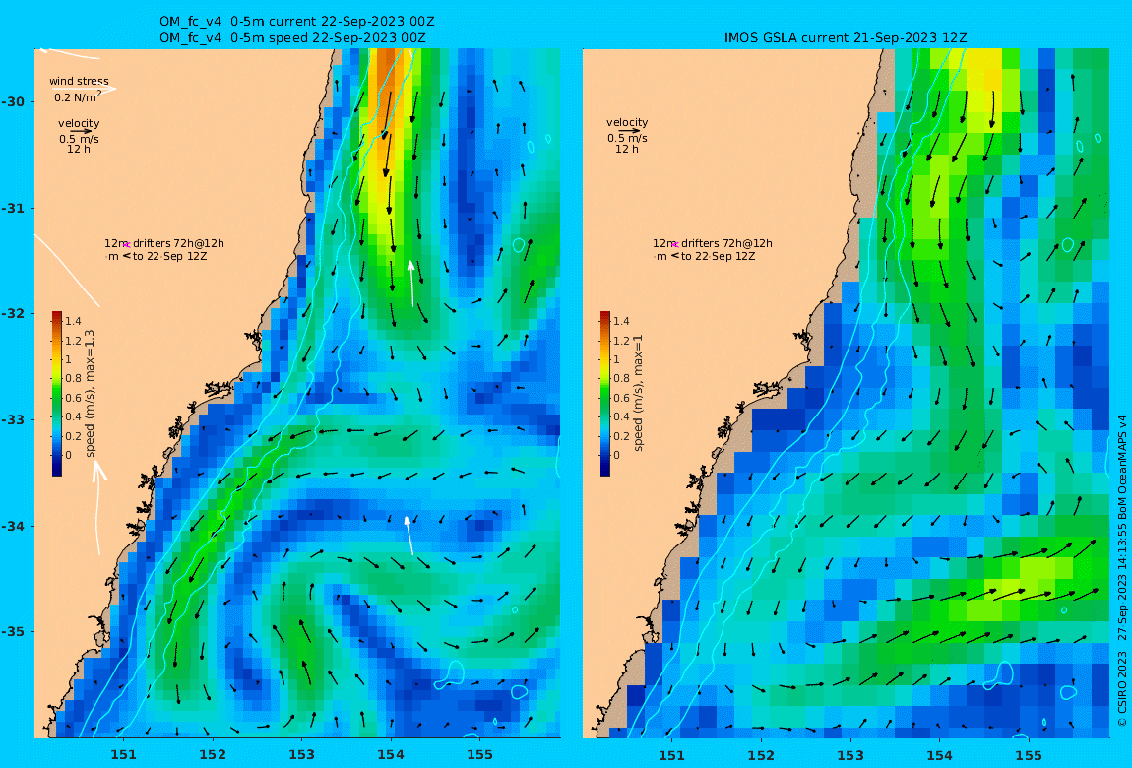Click the IMOS GSLA map's color scale bar
Viewport: 1132px width, 768px height.
tap(605, 394)
